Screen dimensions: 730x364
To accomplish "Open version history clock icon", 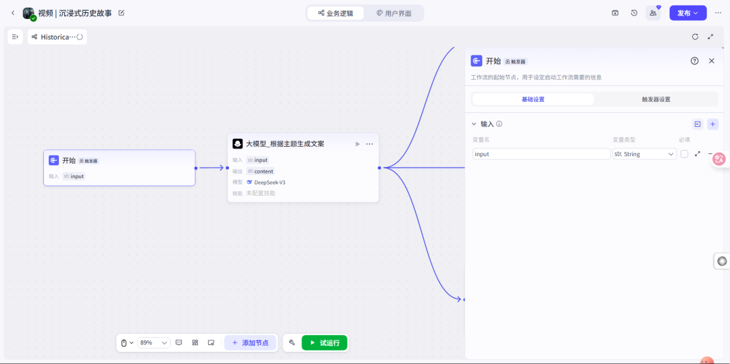I will pyautogui.click(x=634, y=13).
